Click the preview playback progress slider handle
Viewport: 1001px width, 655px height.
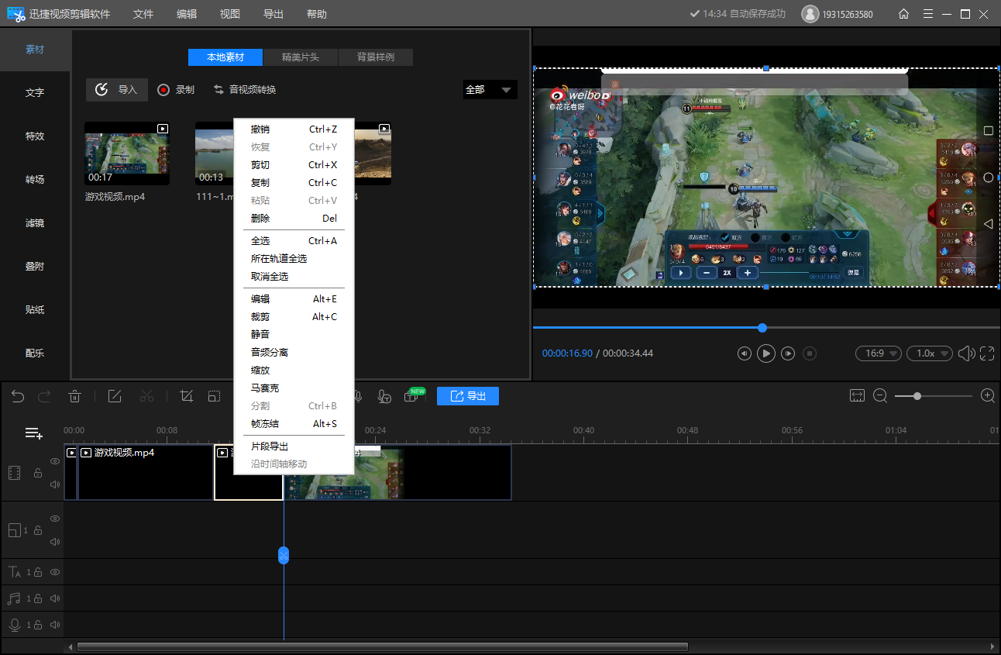pyautogui.click(x=762, y=328)
